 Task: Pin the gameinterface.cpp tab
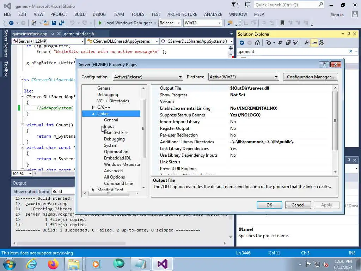coord(52,34)
